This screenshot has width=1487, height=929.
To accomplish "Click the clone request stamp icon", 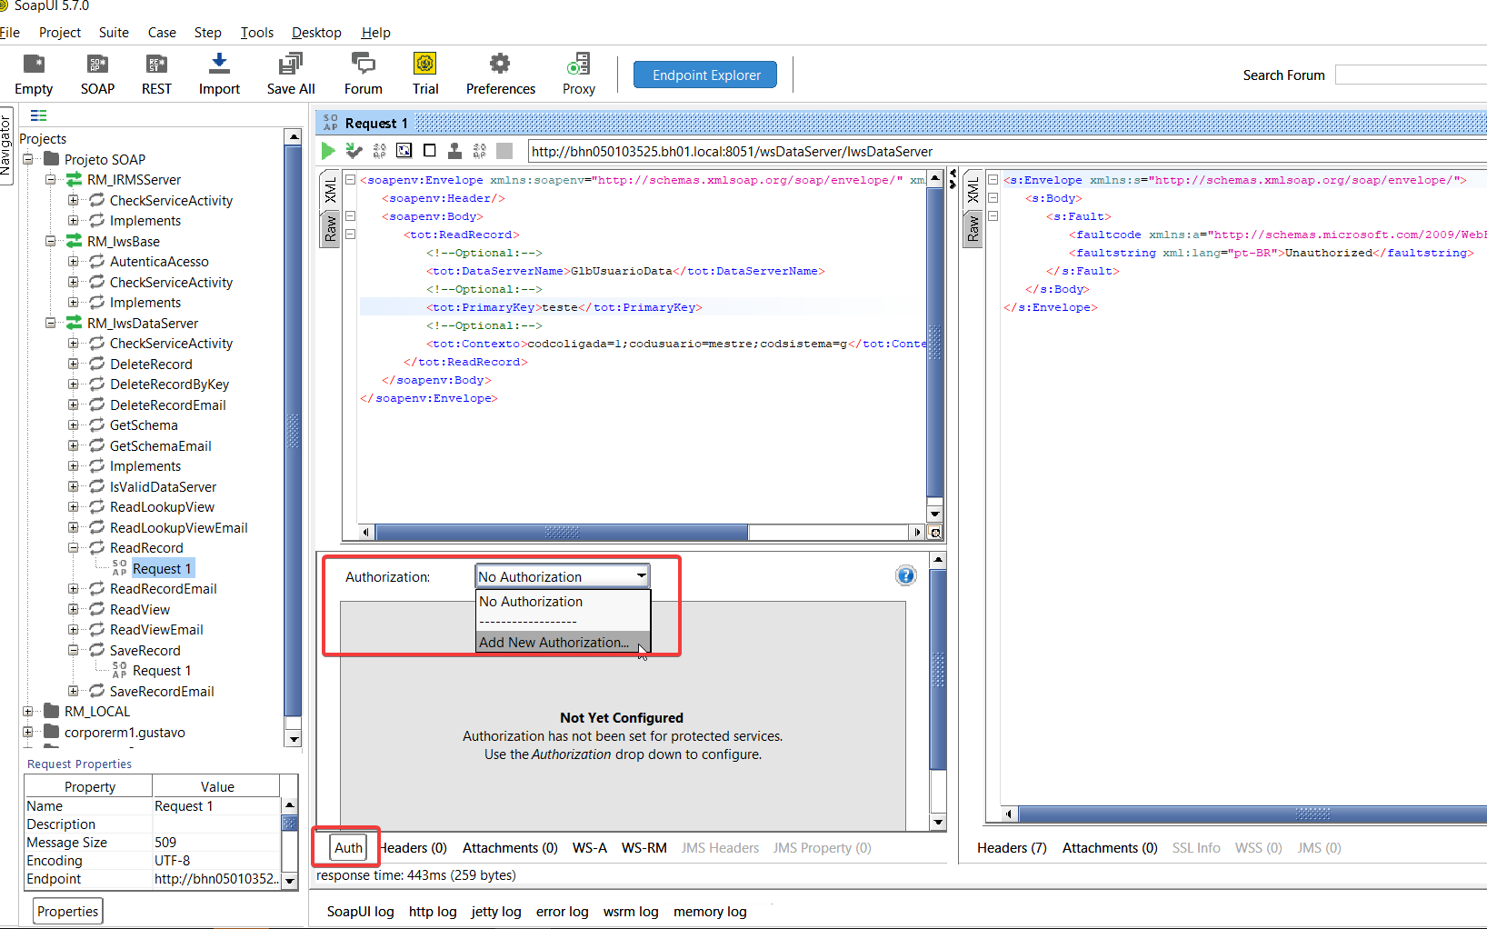I will [x=454, y=151].
